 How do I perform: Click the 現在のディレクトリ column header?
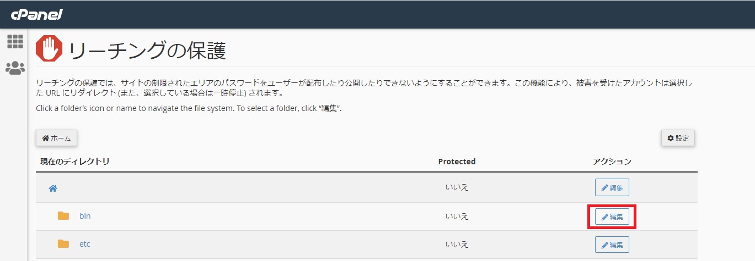(x=75, y=162)
